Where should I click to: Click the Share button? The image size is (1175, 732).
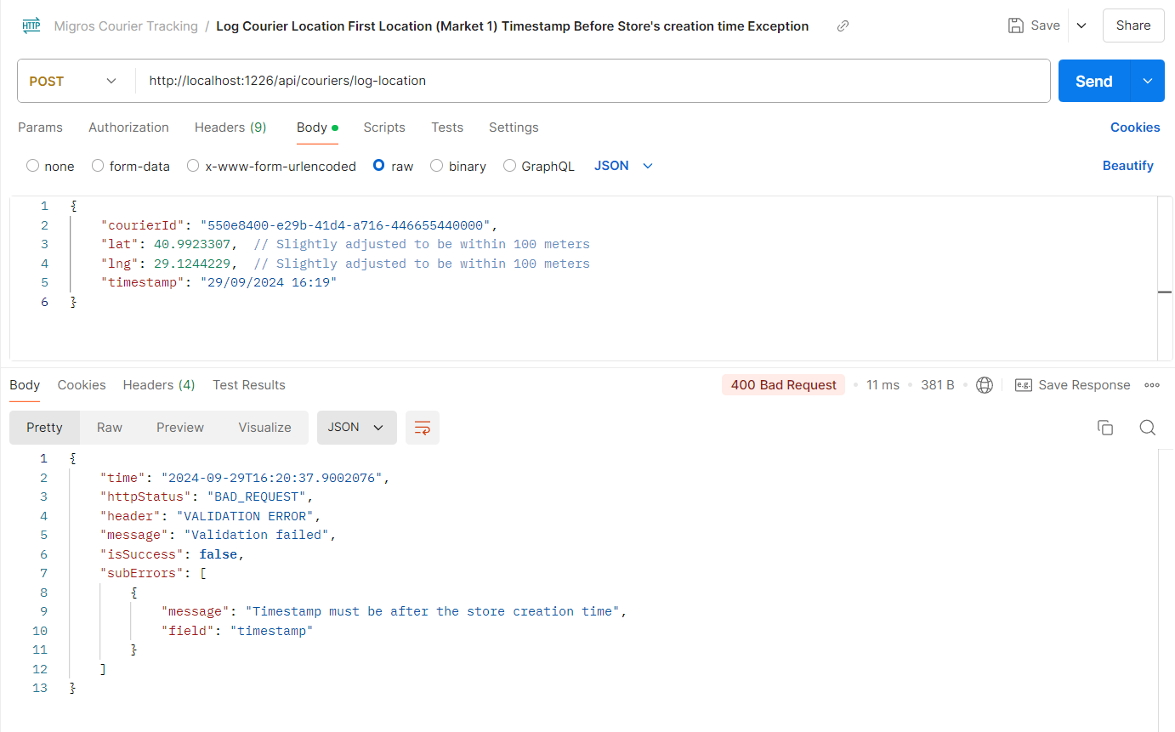pyautogui.click(x=1133, y=26)
